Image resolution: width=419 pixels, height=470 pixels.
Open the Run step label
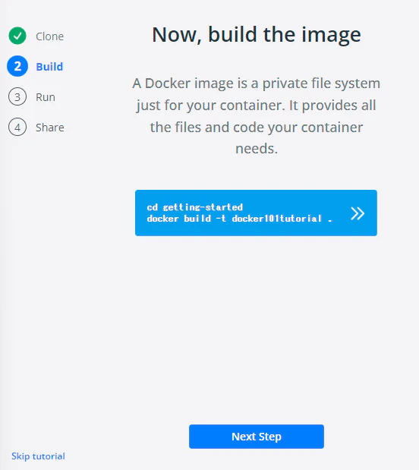pyautogui.click(x=46, y=97)
